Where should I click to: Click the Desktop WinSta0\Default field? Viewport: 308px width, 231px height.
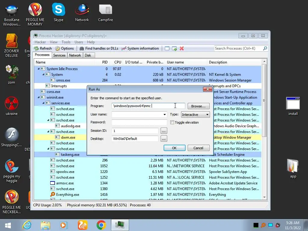pos(135,139)
